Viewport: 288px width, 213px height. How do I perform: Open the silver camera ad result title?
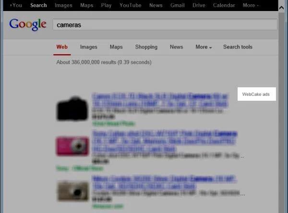[x=164, y=182]
